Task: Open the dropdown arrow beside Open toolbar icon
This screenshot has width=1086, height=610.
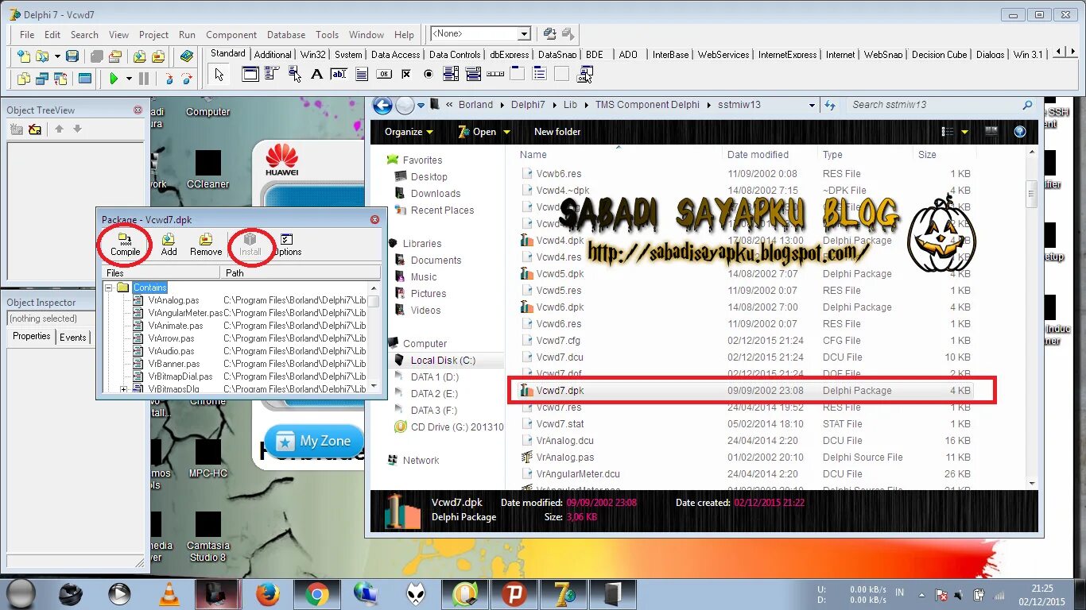Action: coord(57,56)
